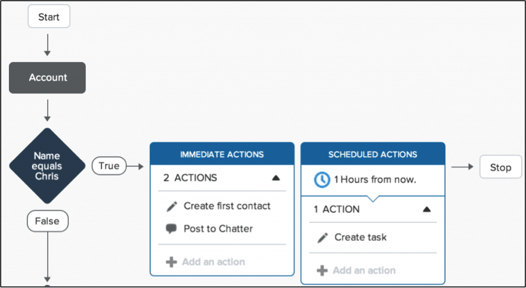Select the IMMEDIATE ACTIONS header
Viewport: 526px width, 288px height.
coord(222,154)
